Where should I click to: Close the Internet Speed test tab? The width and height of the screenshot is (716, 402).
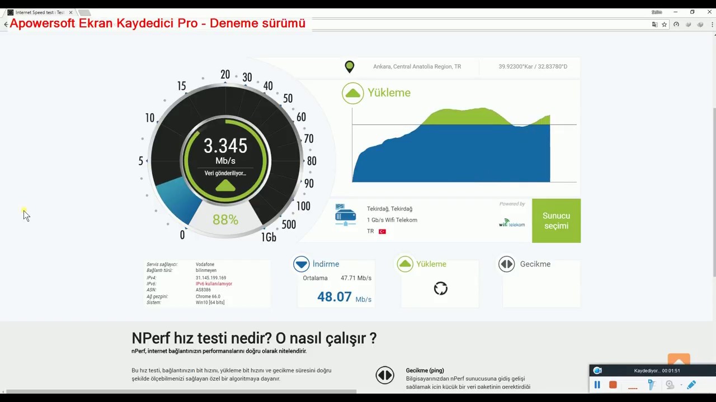70,12
